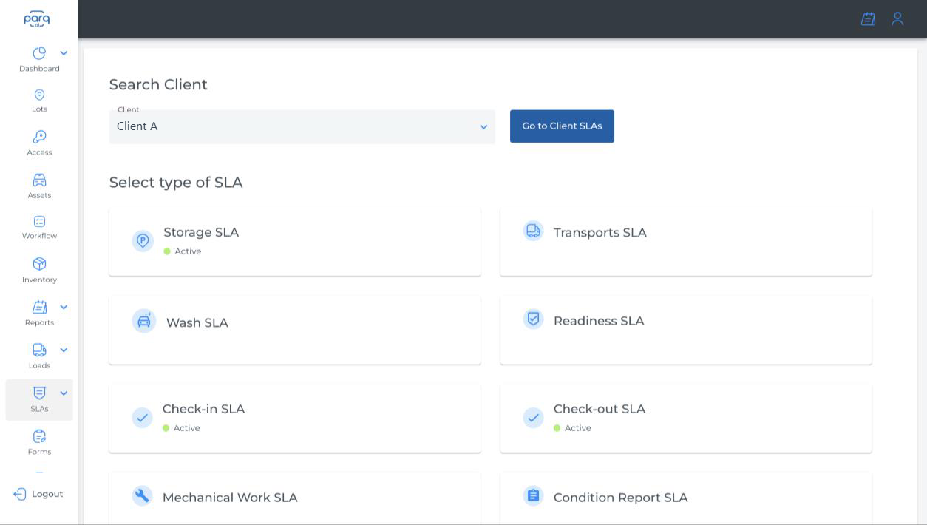Click the Transports SLA truck icon

click(x=533, y=231)
